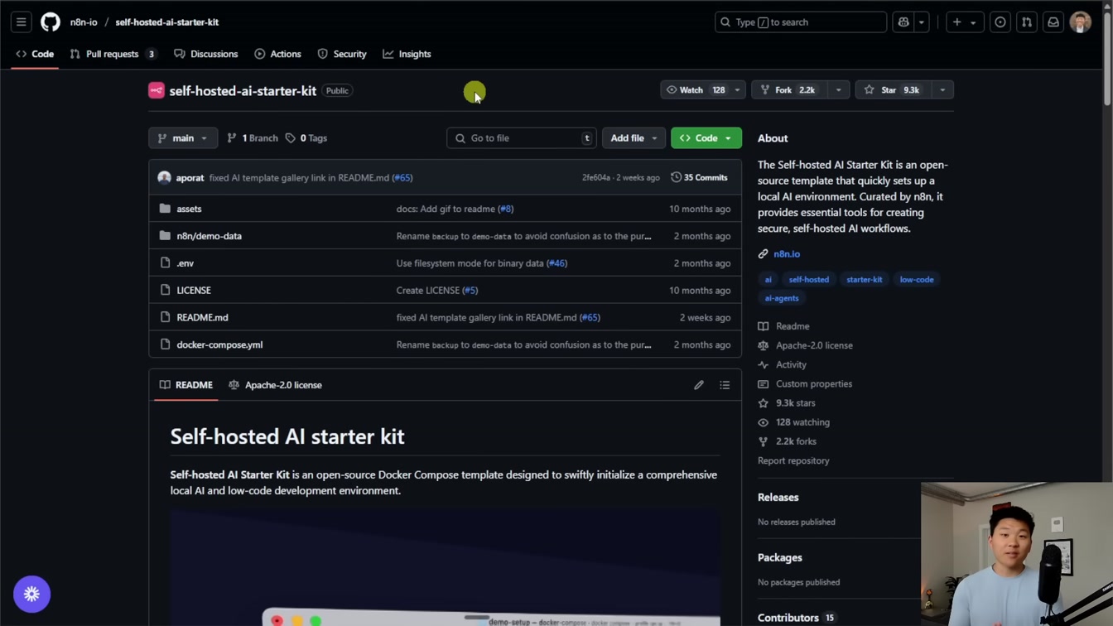
Task: Select the README tab in file viewer
Action: pyautogui.click(x=186, y=385)
